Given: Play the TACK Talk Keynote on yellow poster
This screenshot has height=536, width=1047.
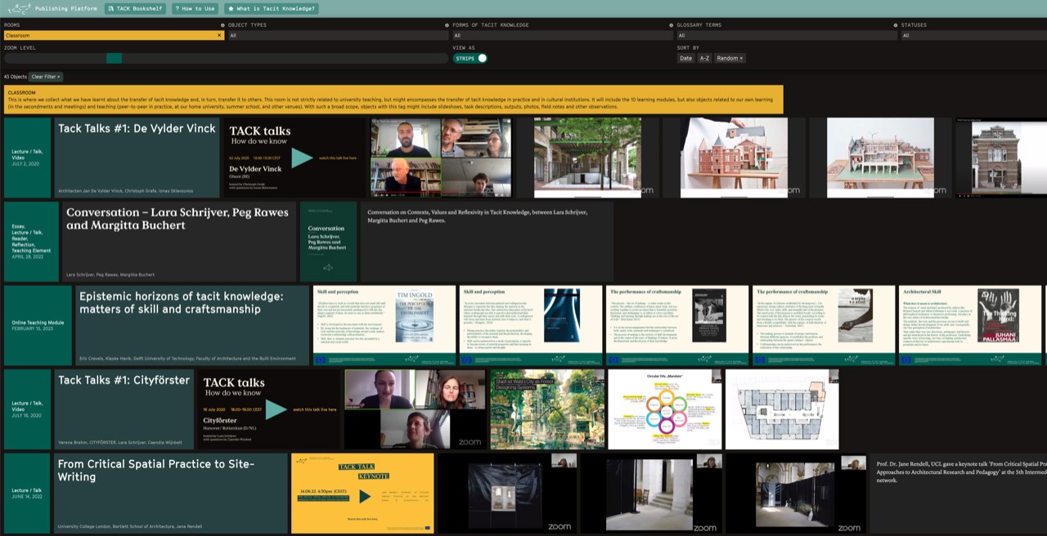Looking at the screenshot, I should (365, 496).
